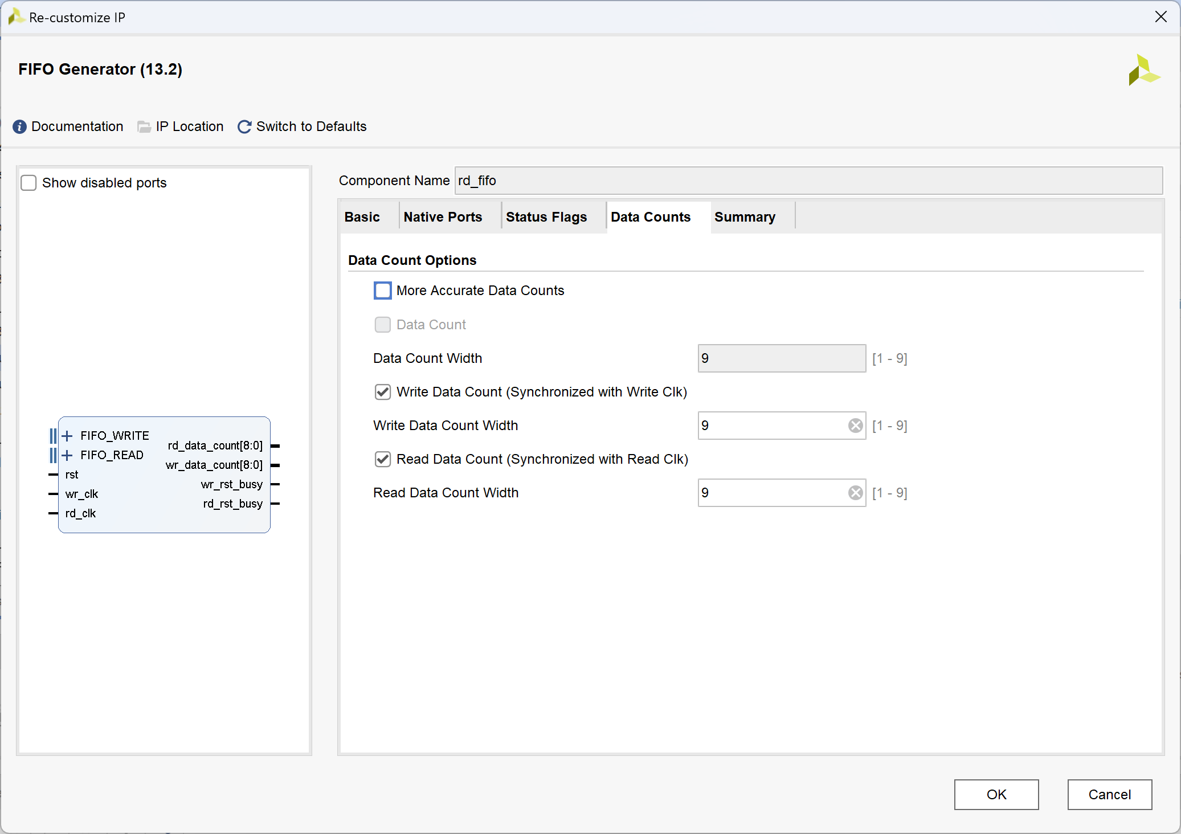Click the Xilinx logo in header
The image size is (1181, 834).
point(1143,71)
